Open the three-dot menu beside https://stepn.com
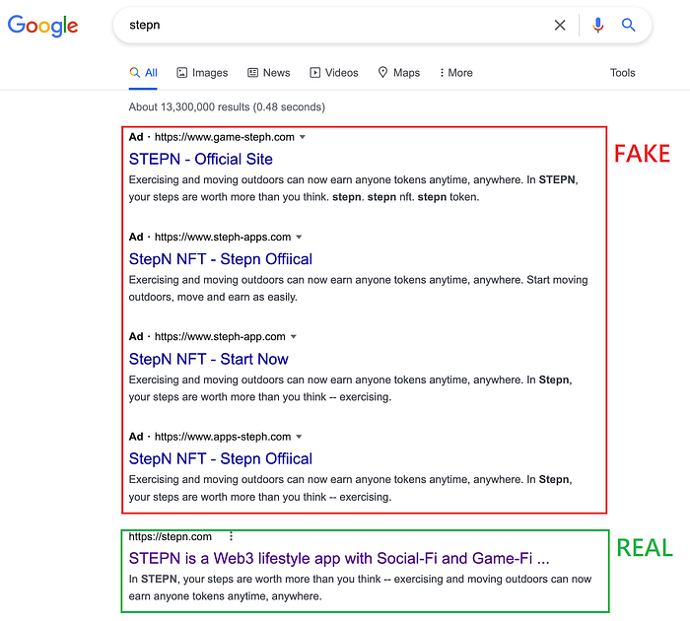The image size is (690, 621). tap(231, 536)
